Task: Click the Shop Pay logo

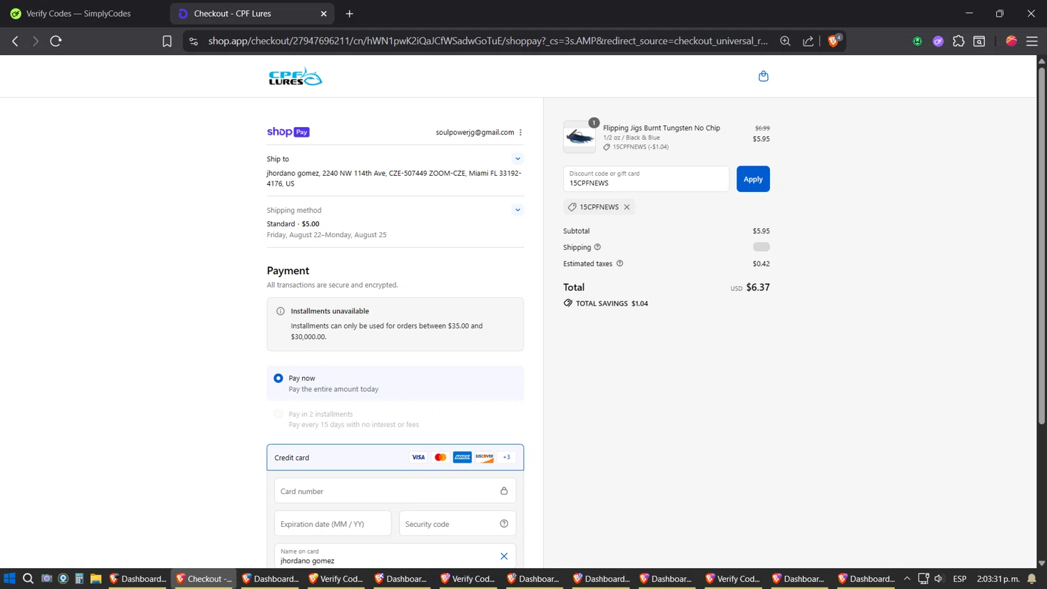Action: point(288,132)
